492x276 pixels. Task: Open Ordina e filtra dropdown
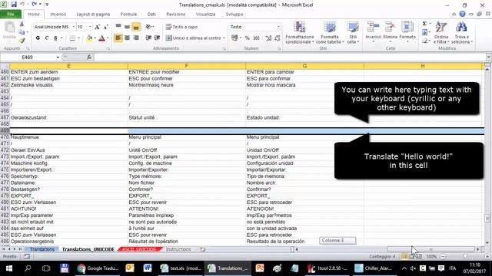441,33
